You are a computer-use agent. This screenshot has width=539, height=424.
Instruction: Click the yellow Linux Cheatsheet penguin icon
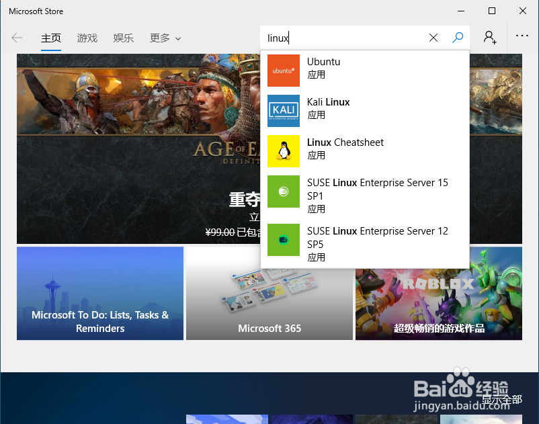coord(284,151)
